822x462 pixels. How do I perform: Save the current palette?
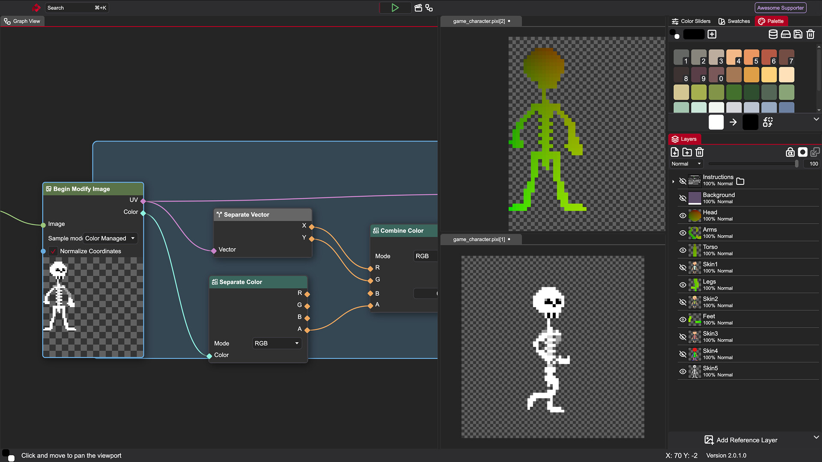click(x=798, y=34)
